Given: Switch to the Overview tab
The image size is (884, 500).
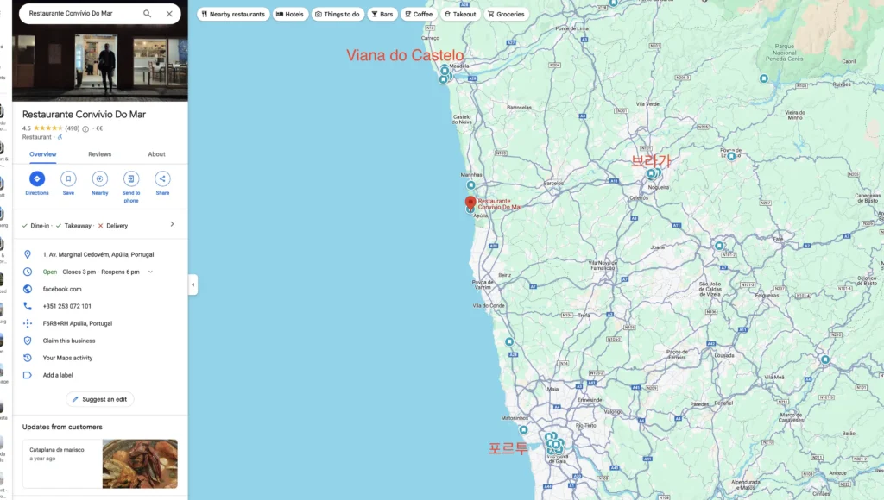Looking at the screenshot, I should (43, 154).
